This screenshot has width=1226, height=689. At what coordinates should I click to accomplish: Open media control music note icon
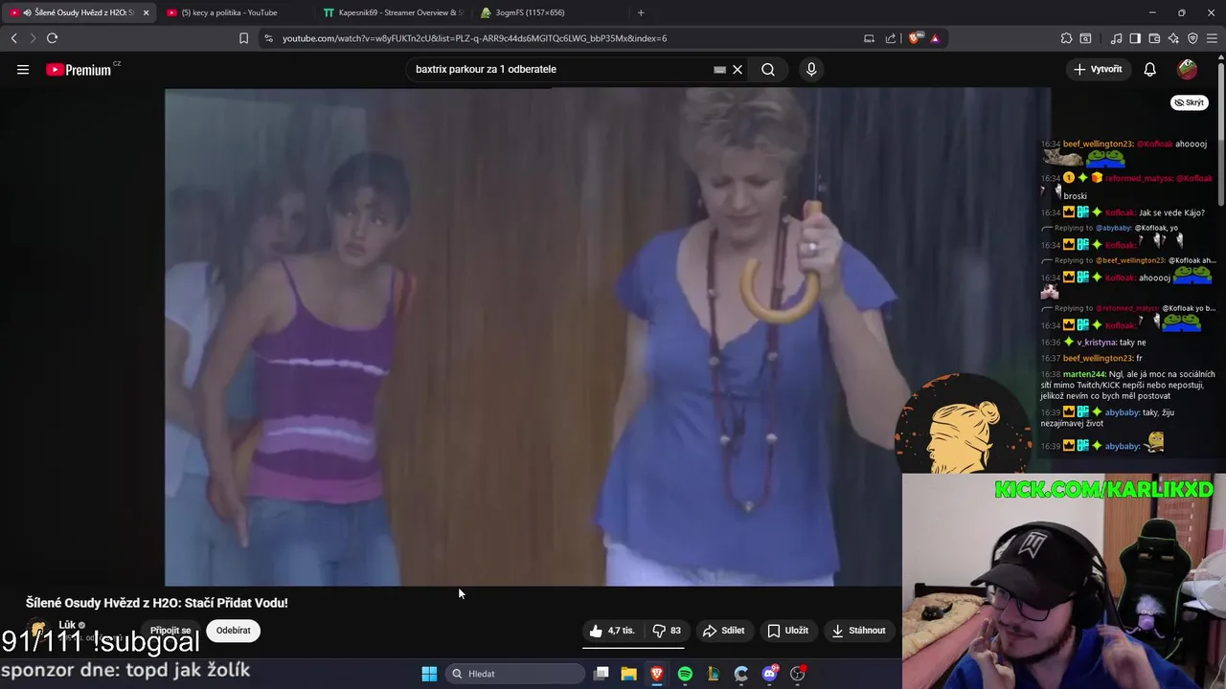pyautogui.click(x=1116, y=38)
